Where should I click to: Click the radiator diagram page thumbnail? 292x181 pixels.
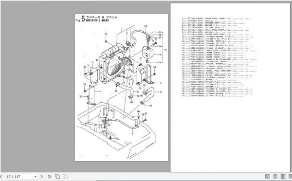click(121, 88)
